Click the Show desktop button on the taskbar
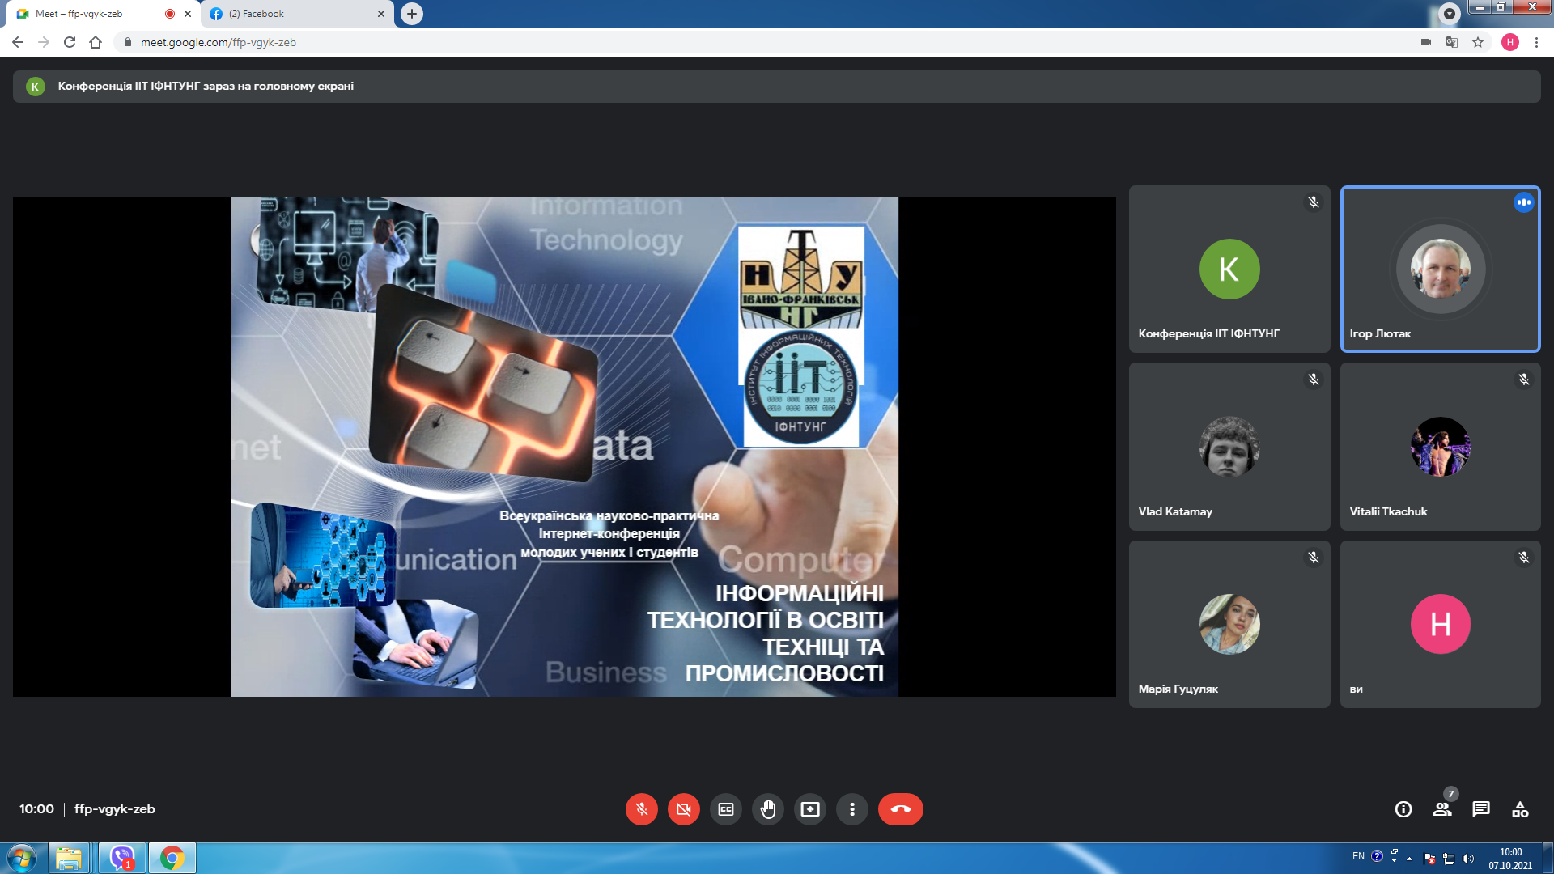 (1548, 858)
